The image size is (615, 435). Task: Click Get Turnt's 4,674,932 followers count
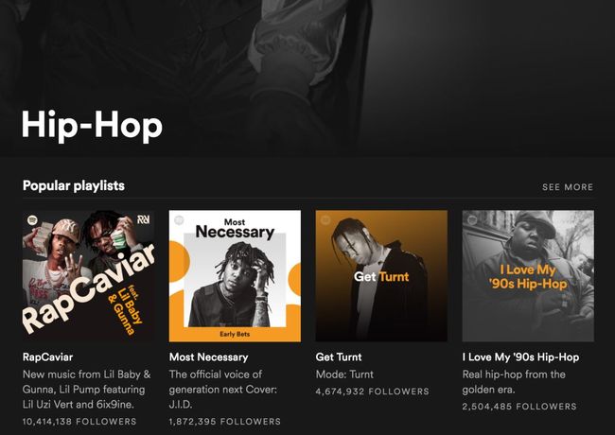point(373,391)
